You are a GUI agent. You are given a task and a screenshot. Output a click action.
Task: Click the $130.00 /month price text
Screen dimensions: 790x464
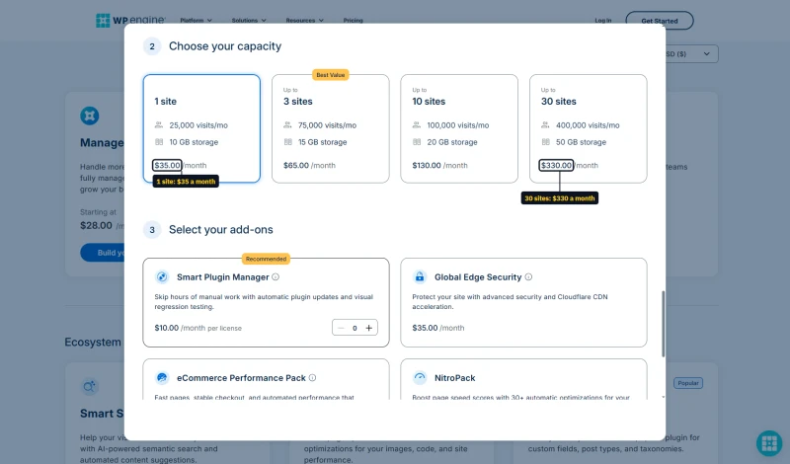coord(439,165)
